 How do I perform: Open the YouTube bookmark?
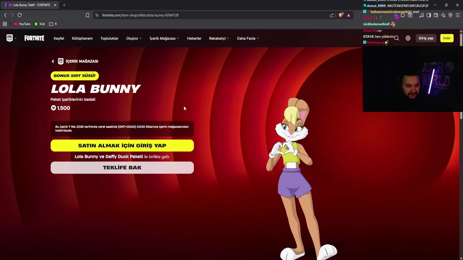click(22, 24)
